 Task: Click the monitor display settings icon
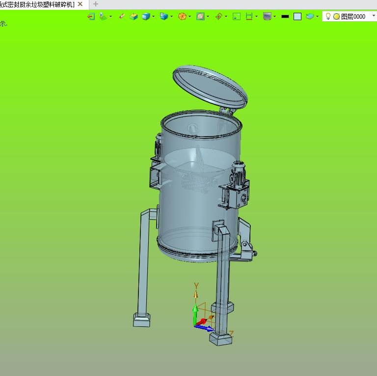(267, 16)
